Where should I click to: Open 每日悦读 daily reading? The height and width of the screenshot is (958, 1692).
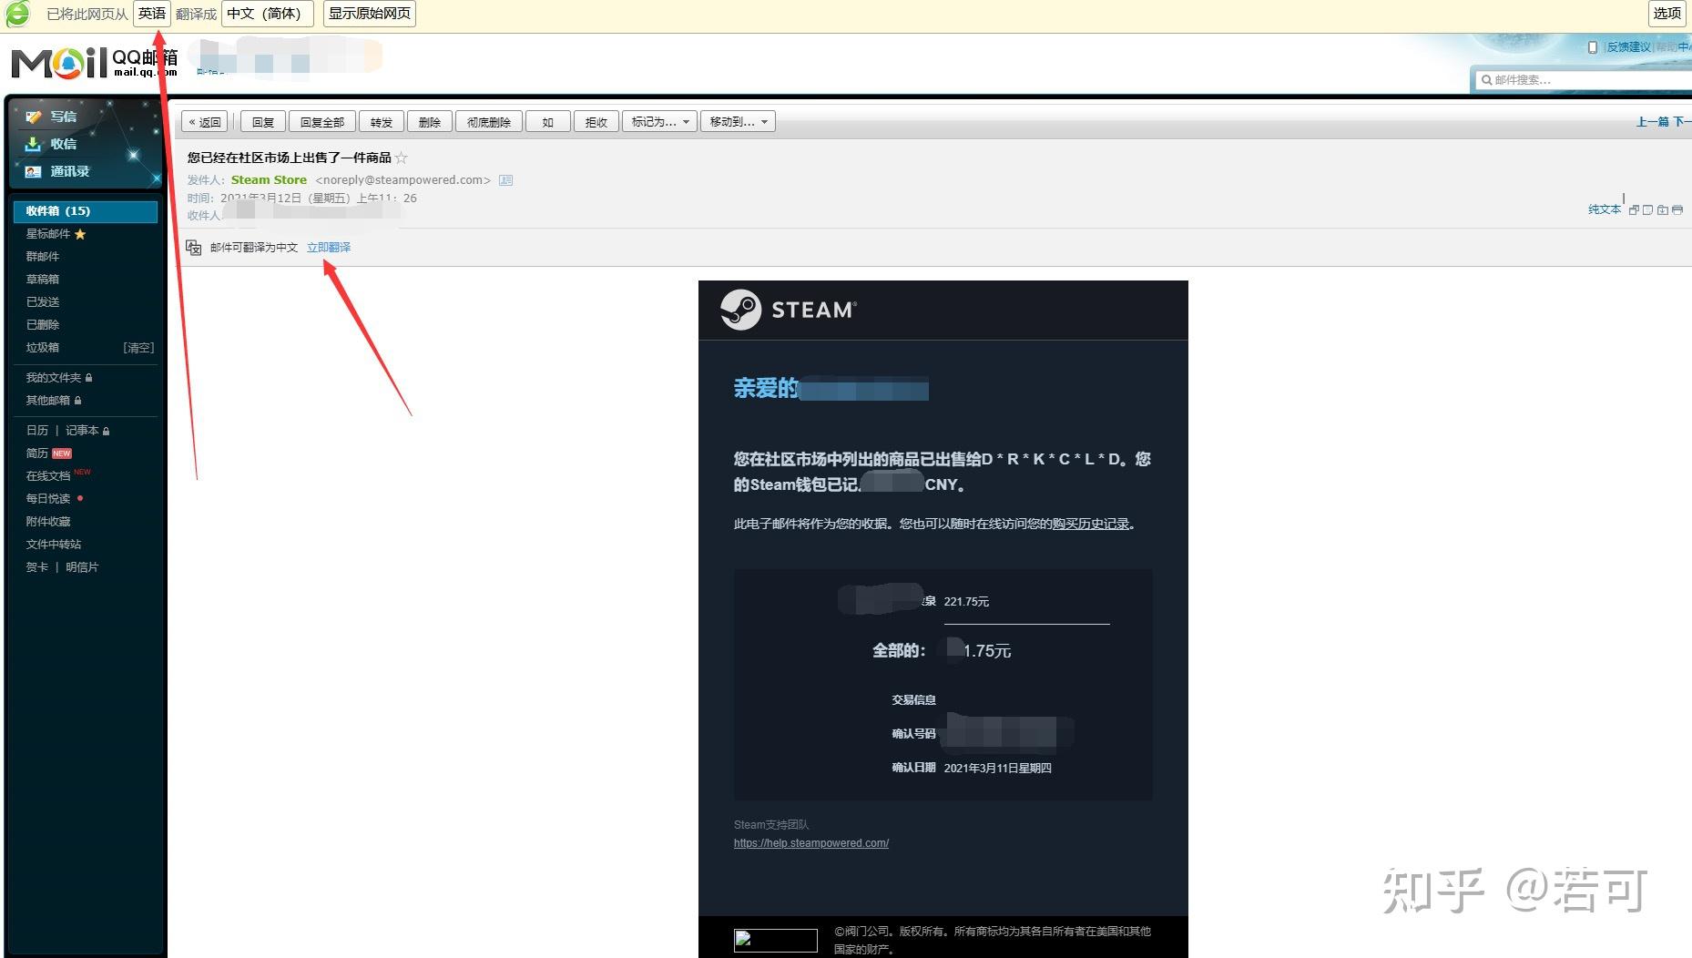(x=48, y=499)
